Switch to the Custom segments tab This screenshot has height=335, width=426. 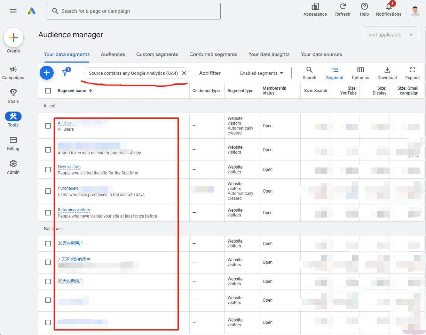click(157, 54)
